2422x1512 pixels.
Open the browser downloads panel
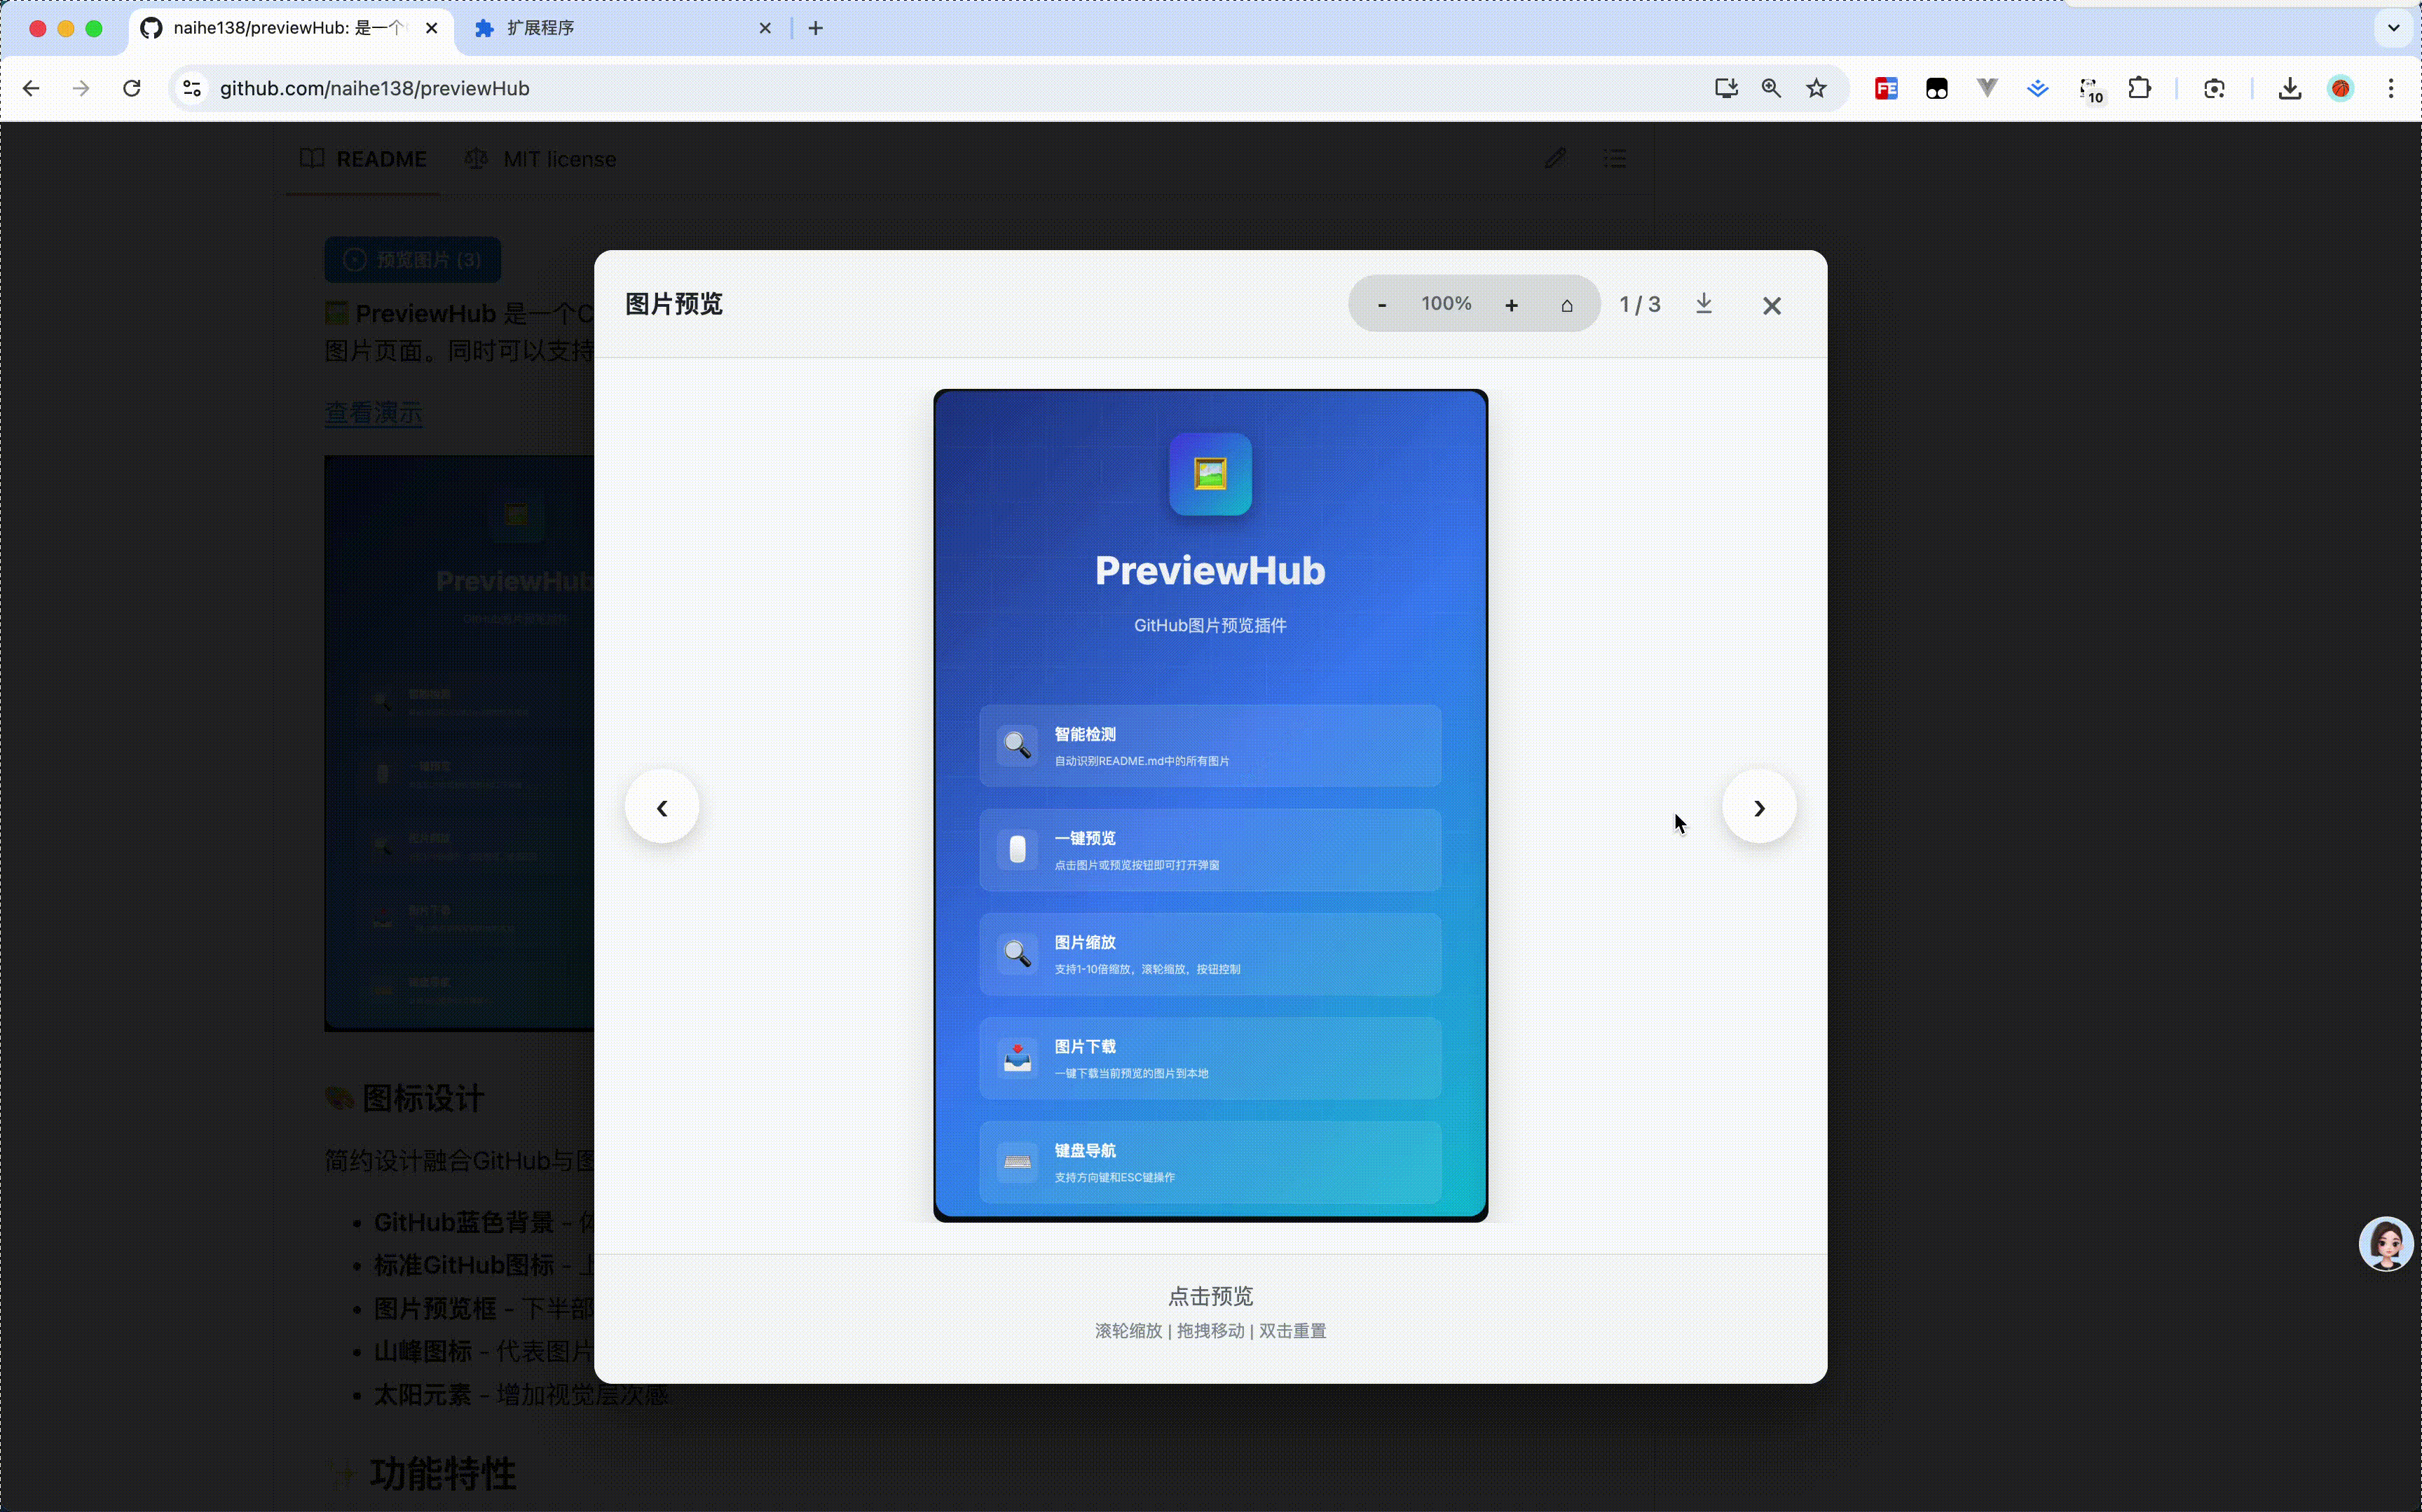2290,89
